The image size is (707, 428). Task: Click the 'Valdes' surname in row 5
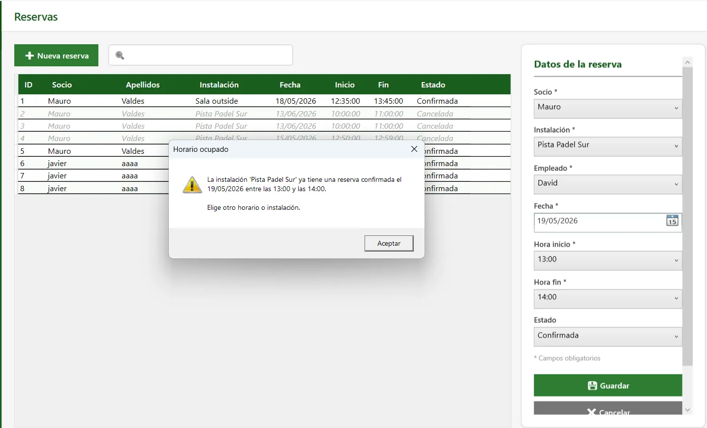click(133, 151)
